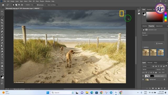Select the Horizontal Type tool

pos(2,57)
